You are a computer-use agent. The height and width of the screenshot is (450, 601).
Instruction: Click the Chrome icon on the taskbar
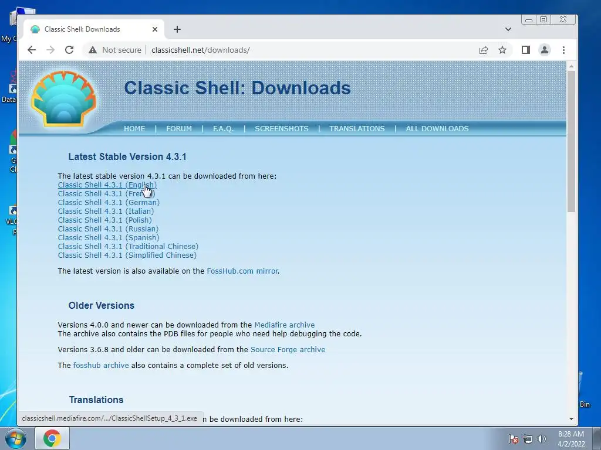click(x=52, y=438)
